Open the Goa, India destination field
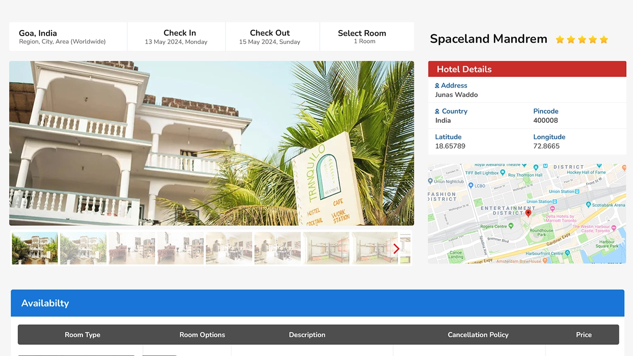This screenshot has height=356, width=633. click(68, 37)
